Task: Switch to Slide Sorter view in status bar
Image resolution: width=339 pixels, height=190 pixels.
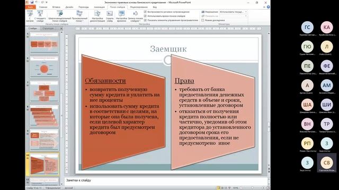Action: (222, 188)
